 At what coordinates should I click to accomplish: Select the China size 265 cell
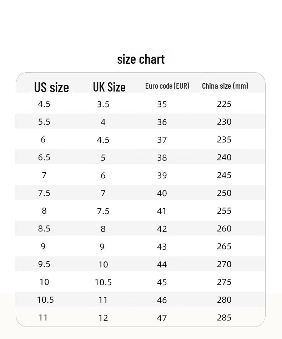[224, 246]
